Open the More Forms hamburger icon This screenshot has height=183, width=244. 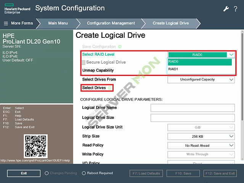pos(6,23)
